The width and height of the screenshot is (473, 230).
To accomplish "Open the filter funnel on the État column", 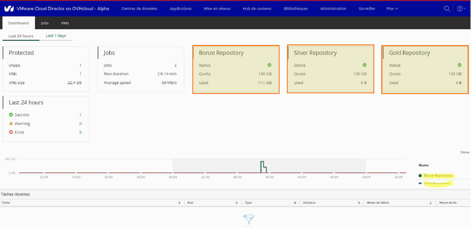I will [x=236, y=203].
